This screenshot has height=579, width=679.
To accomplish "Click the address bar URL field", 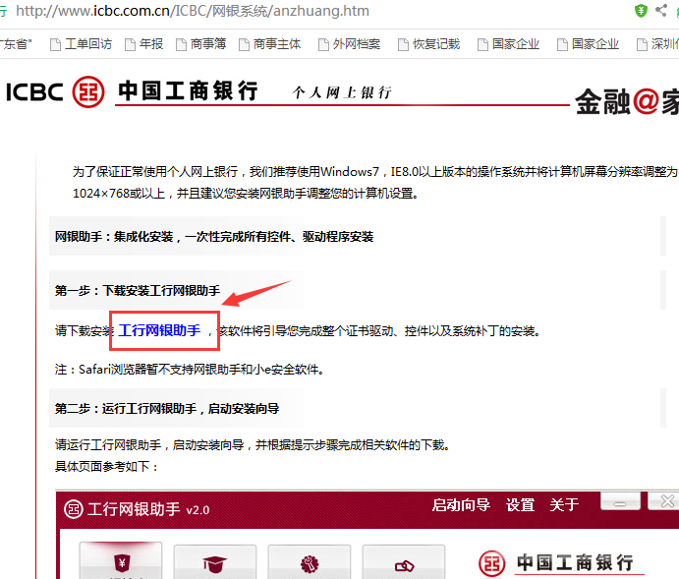I will pyautogui.click(x=295, y=11).
